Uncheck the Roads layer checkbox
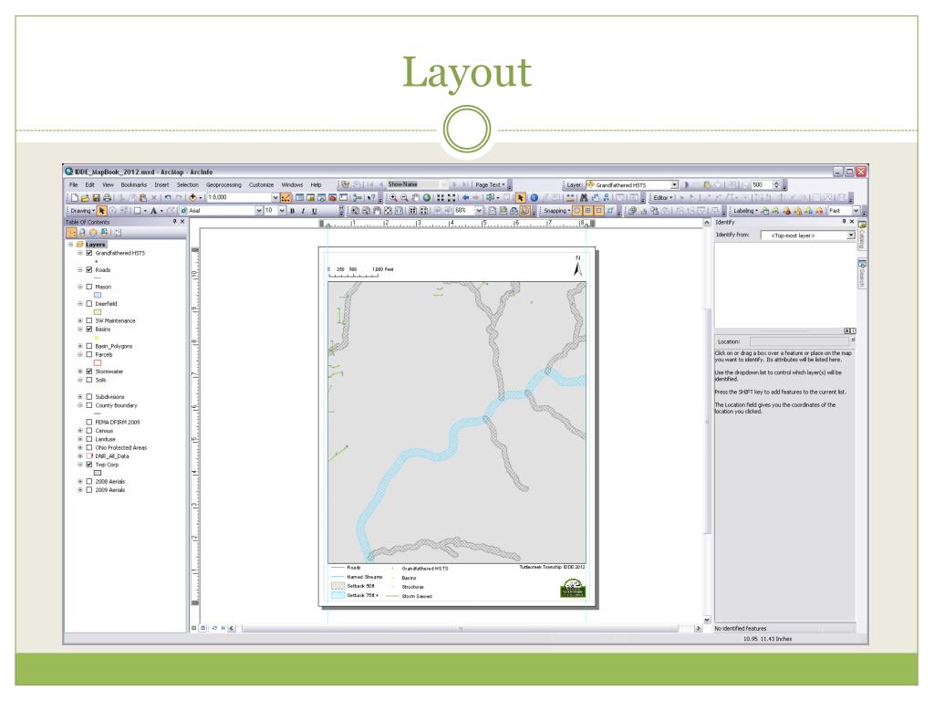This screenshot has height=701, width=934. coord(89,270)
